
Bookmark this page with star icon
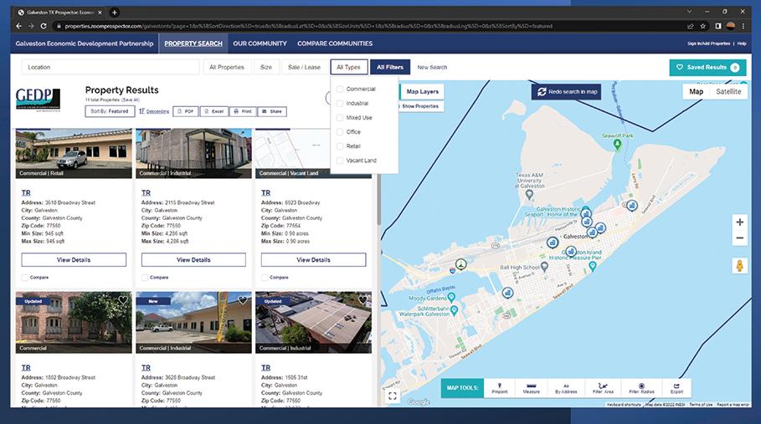click(x=702, y=26)
